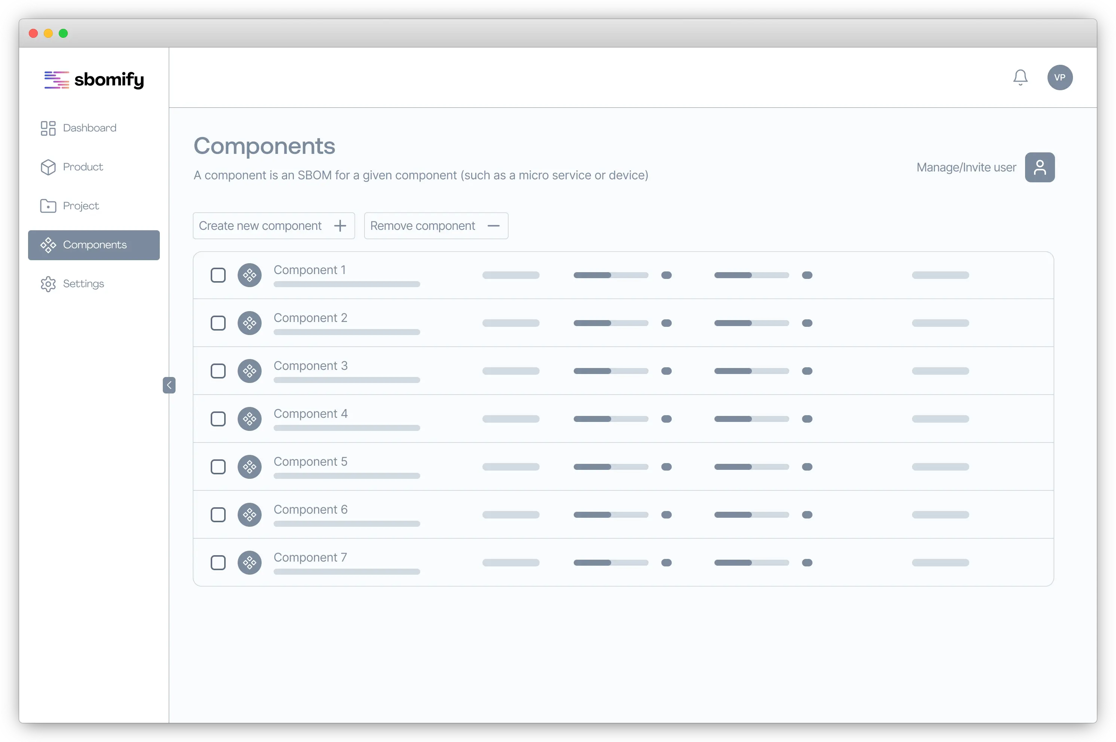Screen dimensions: 1116x742
Task: Click the Components diamond icon in sidebar
Action: tap(48, 245)
